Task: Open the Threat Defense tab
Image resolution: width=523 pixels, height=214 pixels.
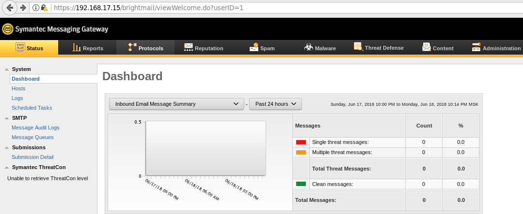Action: tap(379, 47)
